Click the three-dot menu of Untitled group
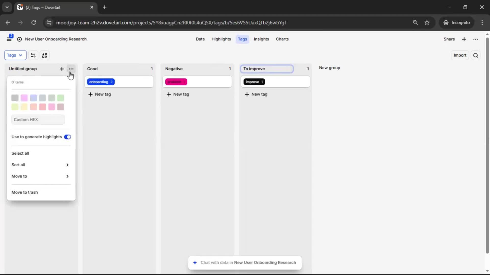Screen dimensions: 490x275 (x=71, y=69)
